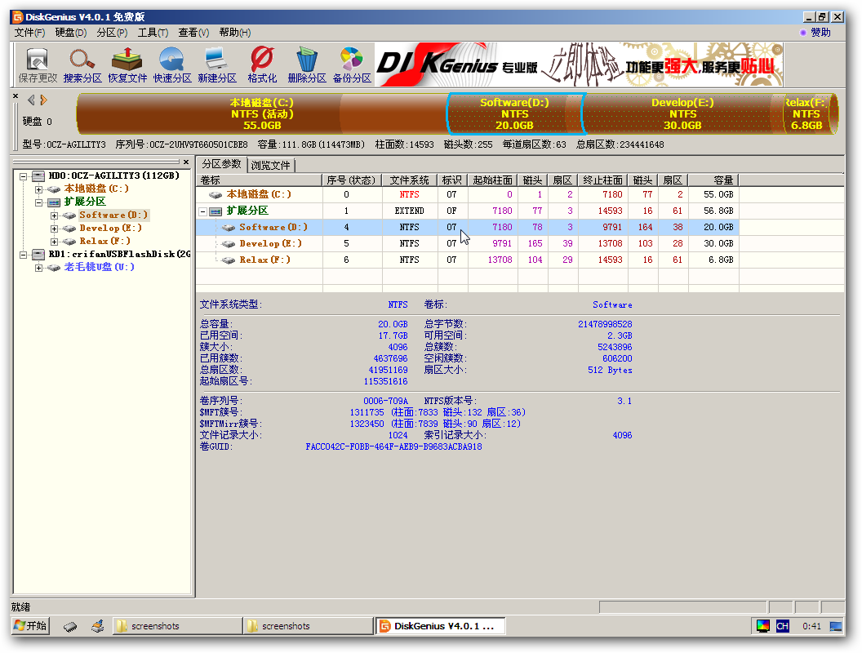Click the printer quick launch icon
Viewport: 862px width, 653px height.
click(x=98, y=626)
